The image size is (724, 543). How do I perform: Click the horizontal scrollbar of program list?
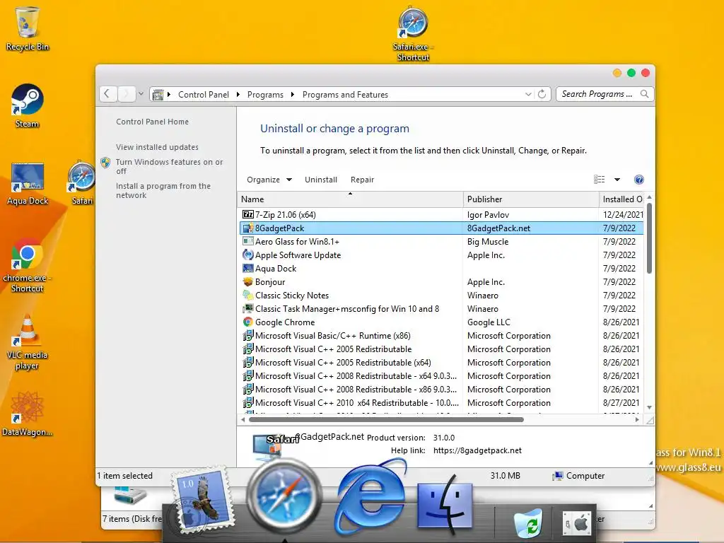386,420
